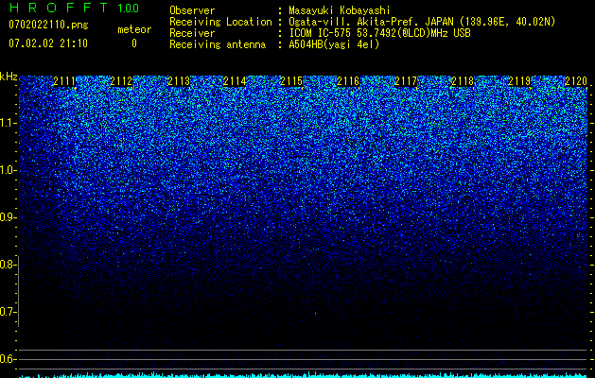
Task: Click the date and time 07.02.02 21:10
Action: [x=48, y=43]
